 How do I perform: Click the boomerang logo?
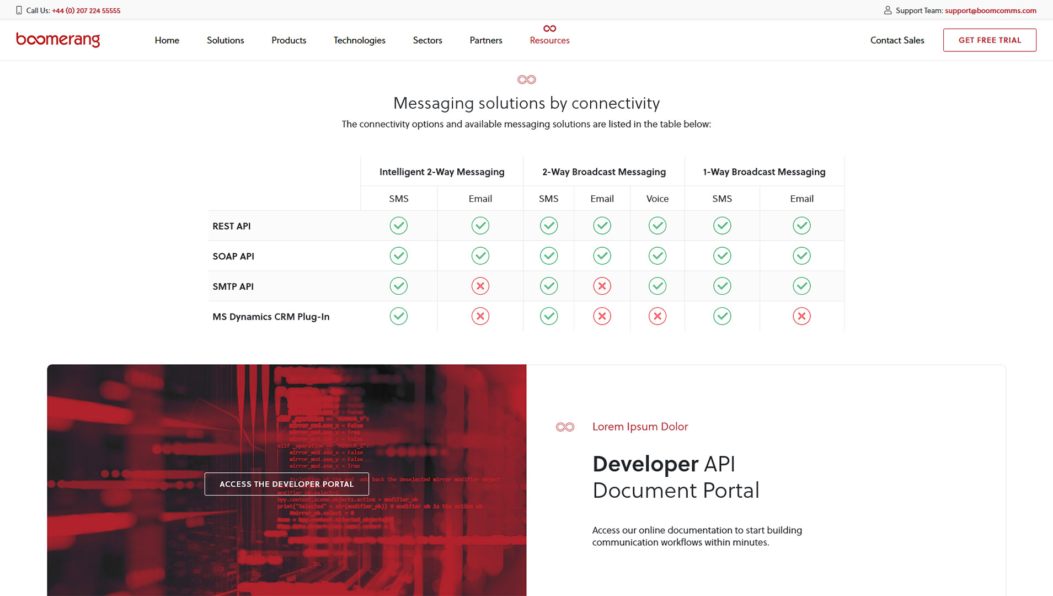58,40
